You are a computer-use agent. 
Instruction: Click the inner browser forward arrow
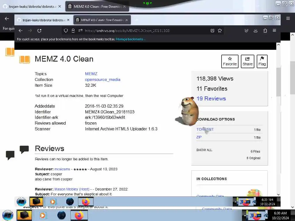[x=30, y=31]
